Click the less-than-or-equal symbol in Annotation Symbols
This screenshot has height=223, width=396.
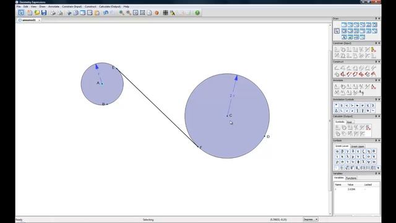click(x=368, y=105)
